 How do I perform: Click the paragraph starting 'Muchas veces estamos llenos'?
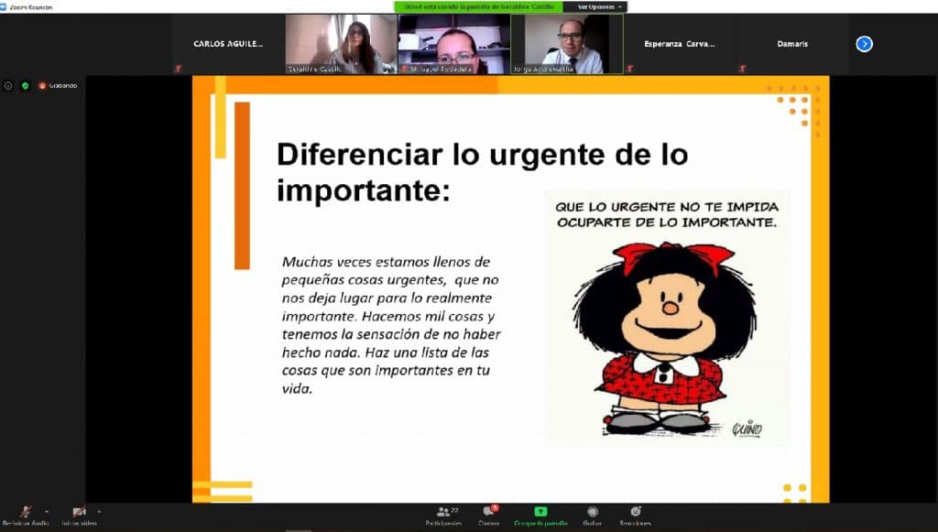391,324
